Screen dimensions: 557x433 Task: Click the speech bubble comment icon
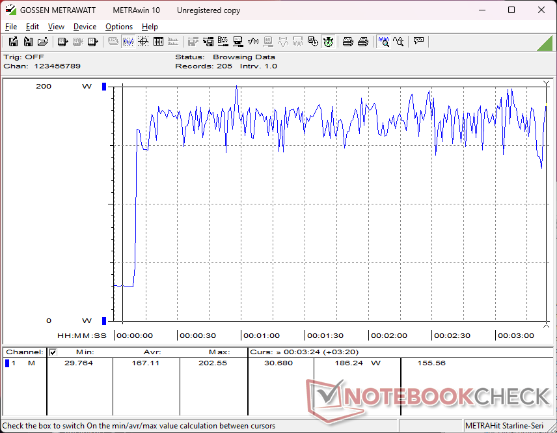(418, 42)
